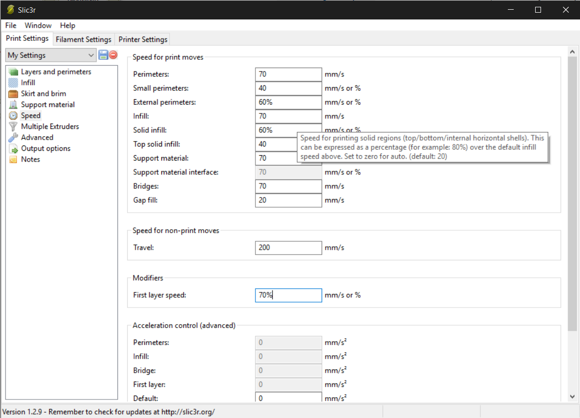
Task: Click the Small perimeters speed field
Action: coord(289,88)
